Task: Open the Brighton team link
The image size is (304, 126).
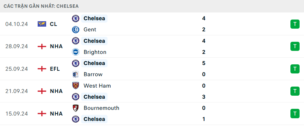Action: (x=95, y=52)
